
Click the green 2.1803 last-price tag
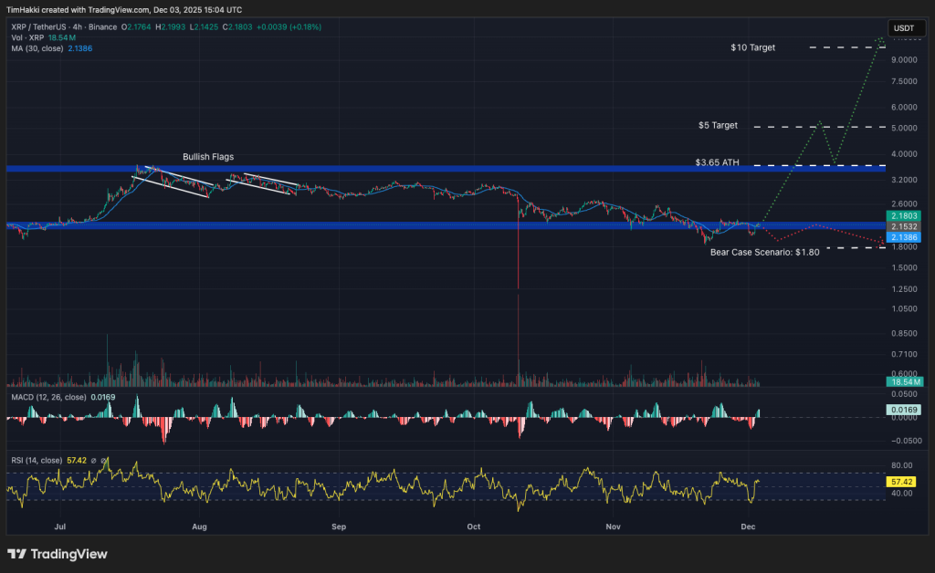[905, 216]
